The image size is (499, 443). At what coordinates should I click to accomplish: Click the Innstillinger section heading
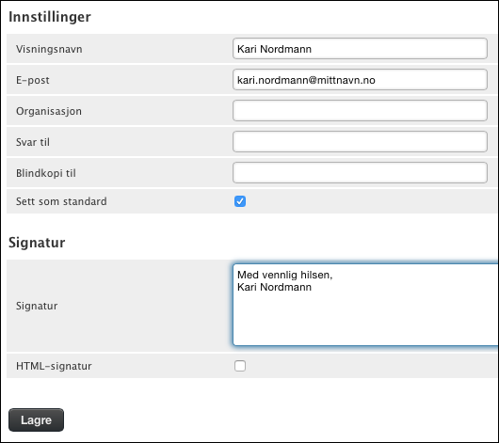[50, 17]
